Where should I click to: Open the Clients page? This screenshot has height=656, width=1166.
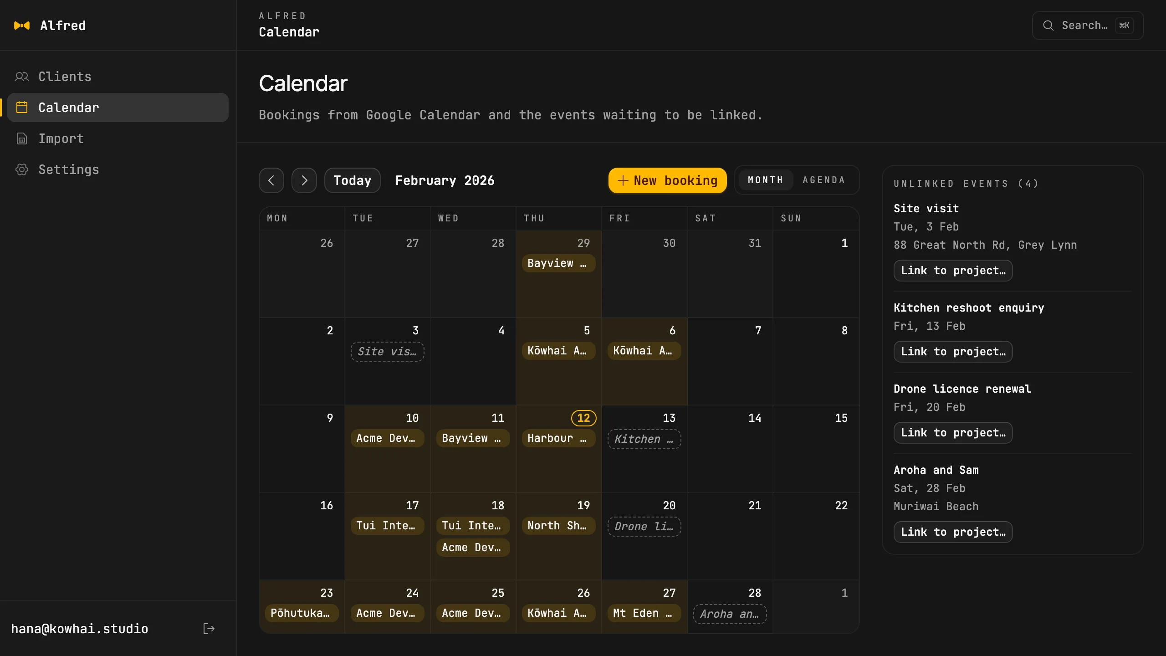118,77
